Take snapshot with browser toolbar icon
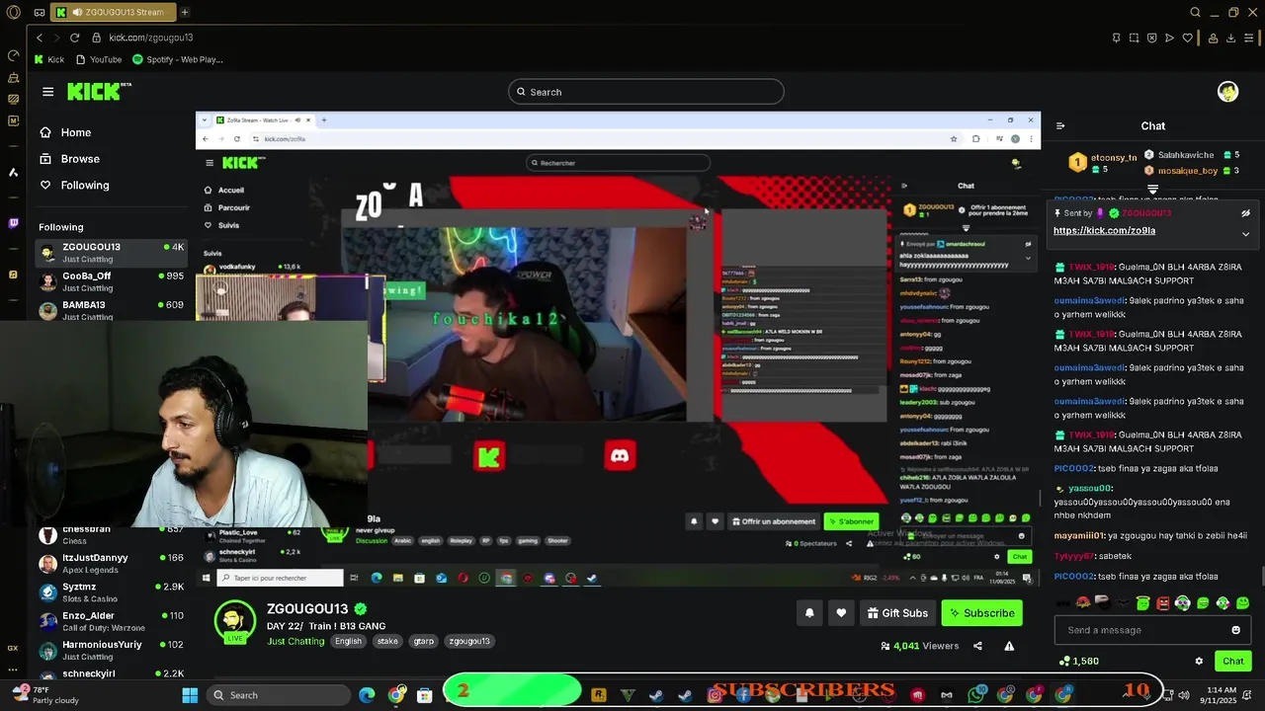Image resolution: width=1265 pixels, height=711 pixels. point(1134,38)
